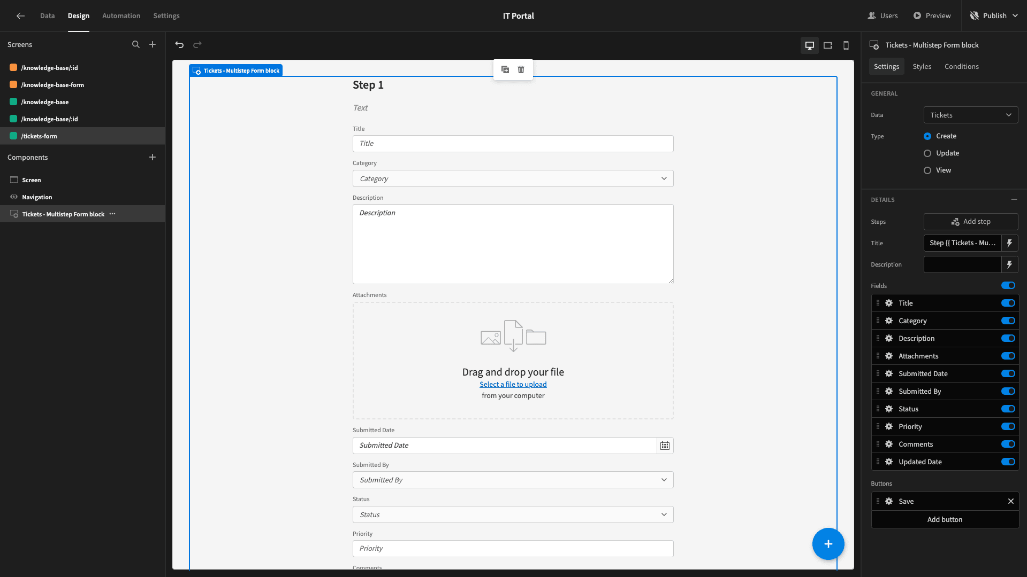
Task: Switch to mobile preview icon
Action: tap(846, 45)
